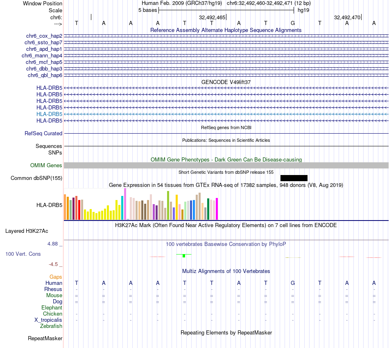
Task: Click the G base in the chr6 reference row
Action: coord(293,23)
